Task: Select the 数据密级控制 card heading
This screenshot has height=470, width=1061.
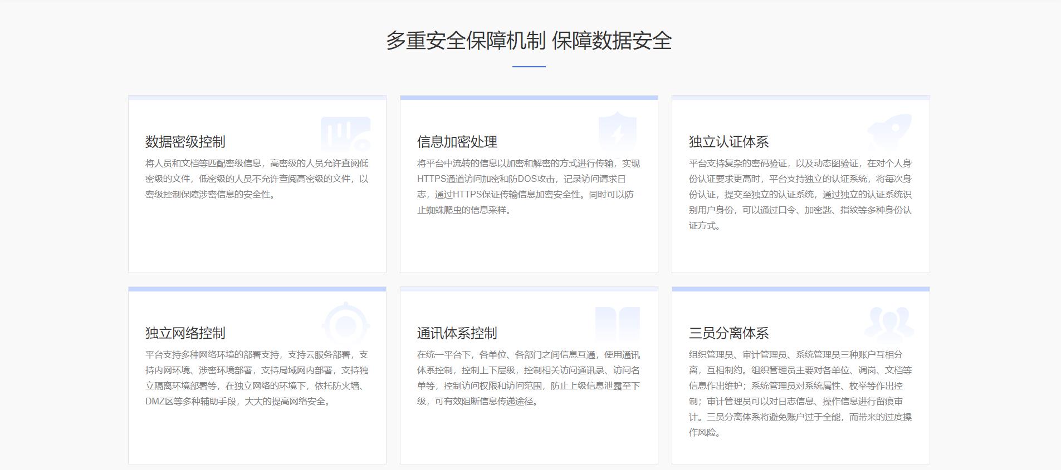Action: pos(185,142)
